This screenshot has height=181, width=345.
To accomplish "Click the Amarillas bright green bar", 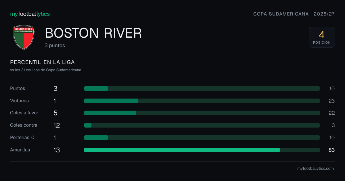I will (182, 150).
